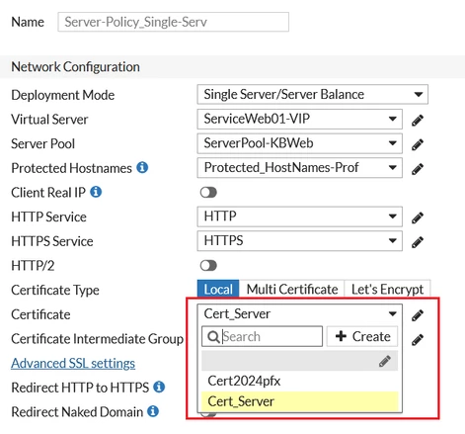Edit the ServerPool-KBWeb server pool
The image size is (465, 434).
[x=418, y=144]
